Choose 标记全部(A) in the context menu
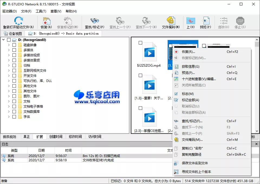Screen dimensions: 260x184 212,100
